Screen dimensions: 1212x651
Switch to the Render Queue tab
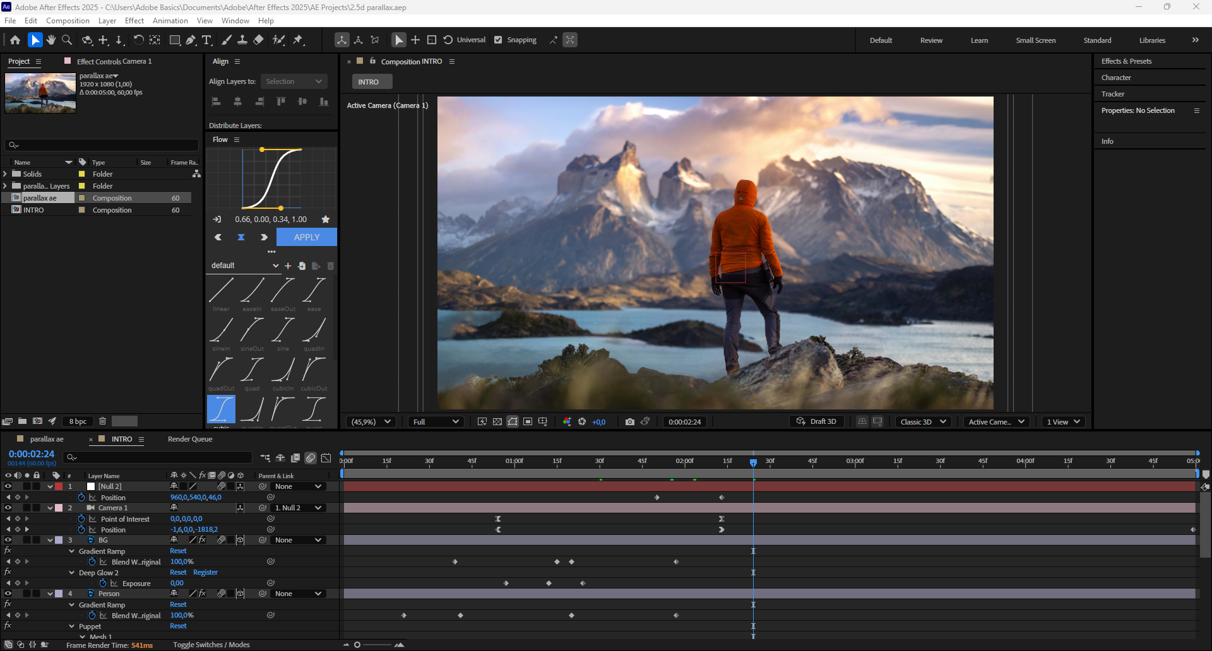(190, 439)
